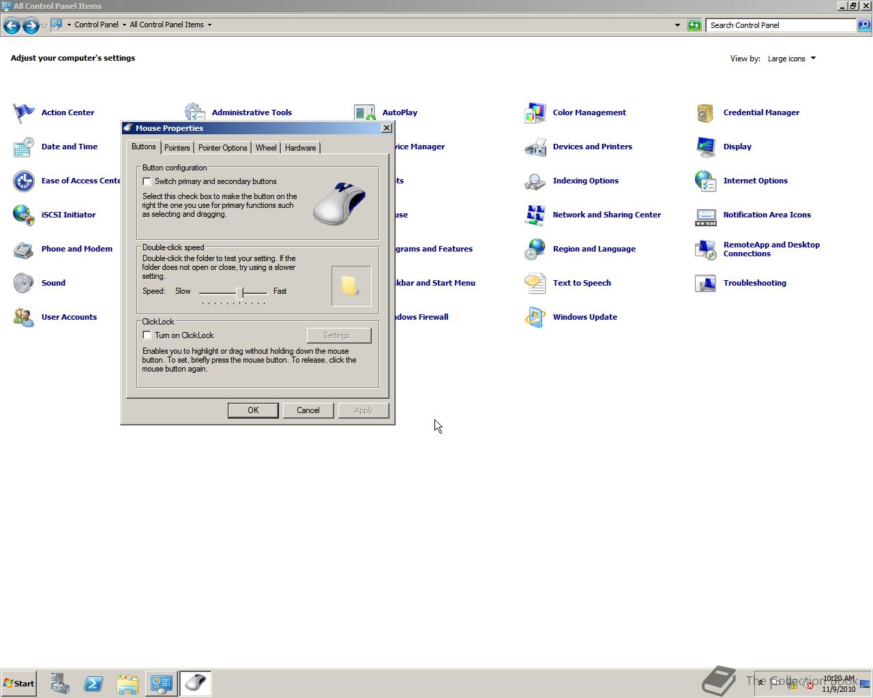Screen dimensions: 873x698
Task: Click in the Search Control Panel field
Action: (x=781, y=25)
